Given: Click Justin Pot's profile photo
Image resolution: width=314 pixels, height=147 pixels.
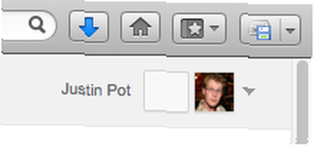Looking at the screenshot, I should coord(214,92).
